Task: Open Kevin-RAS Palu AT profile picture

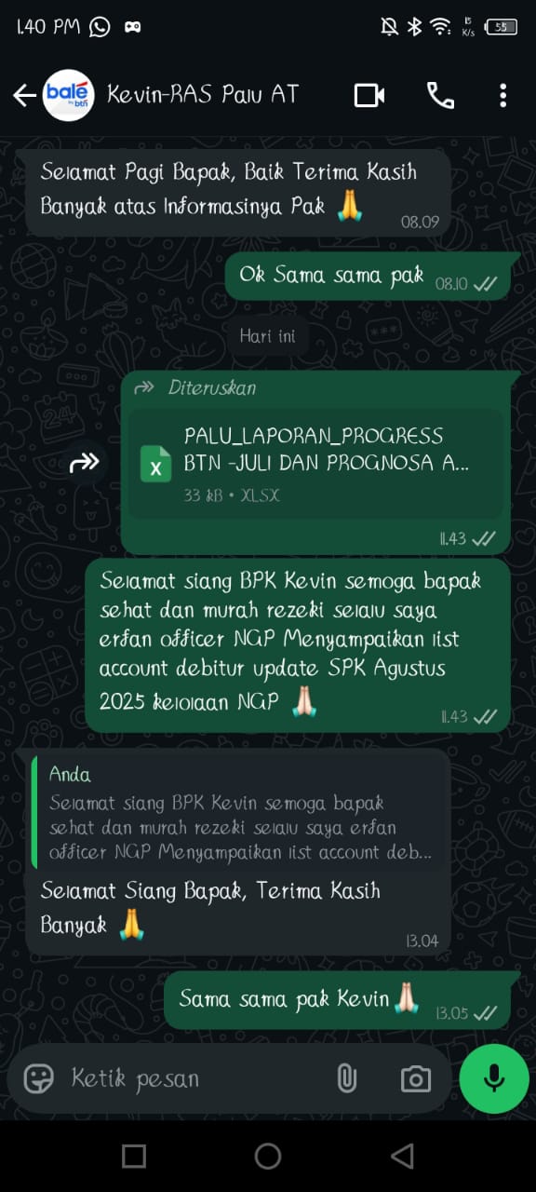Action: click(x=68, y=95)
